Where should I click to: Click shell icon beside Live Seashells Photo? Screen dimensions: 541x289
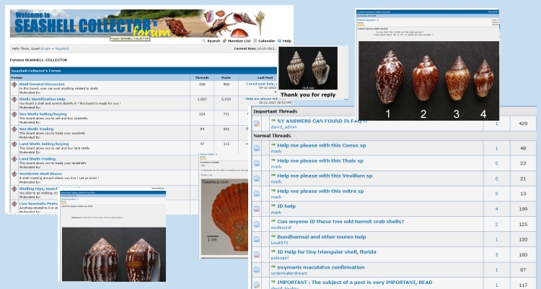(x=14, y=204)
